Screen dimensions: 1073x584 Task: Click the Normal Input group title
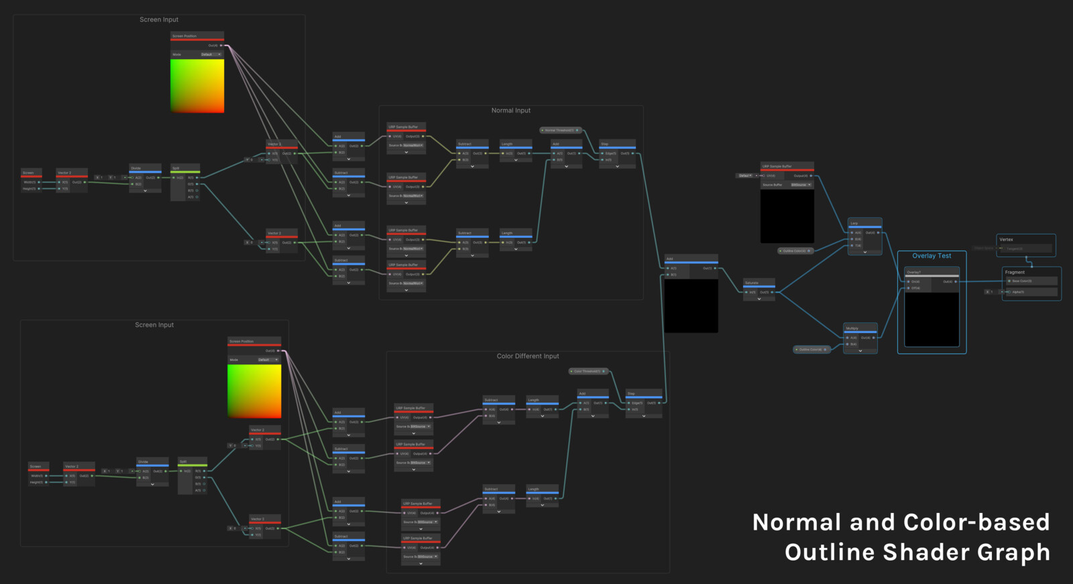(511, 111)
